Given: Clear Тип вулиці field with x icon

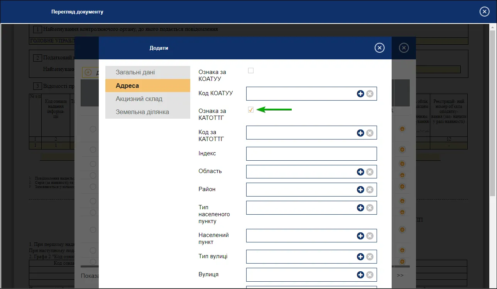Looking at the screenshot, I should [x=370, y=257].
